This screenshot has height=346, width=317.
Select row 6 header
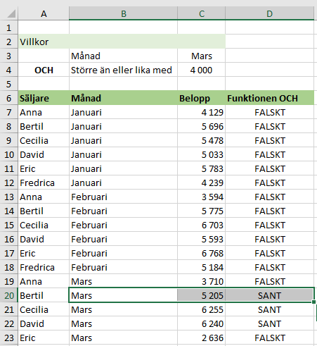[x=9, y=98]
